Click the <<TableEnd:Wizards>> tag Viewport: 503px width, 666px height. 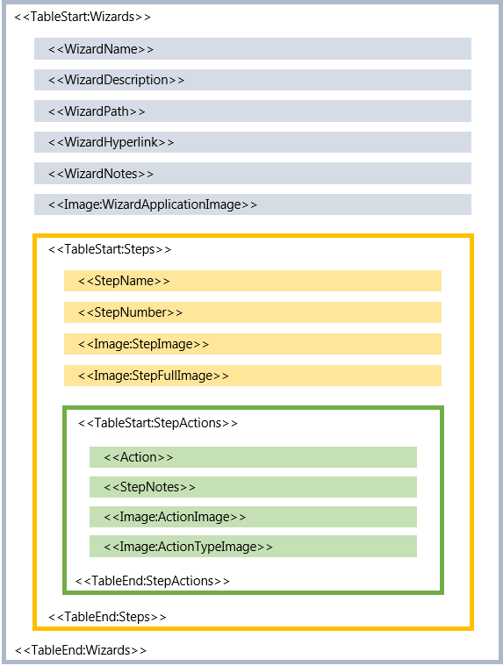tap(81, 650)
